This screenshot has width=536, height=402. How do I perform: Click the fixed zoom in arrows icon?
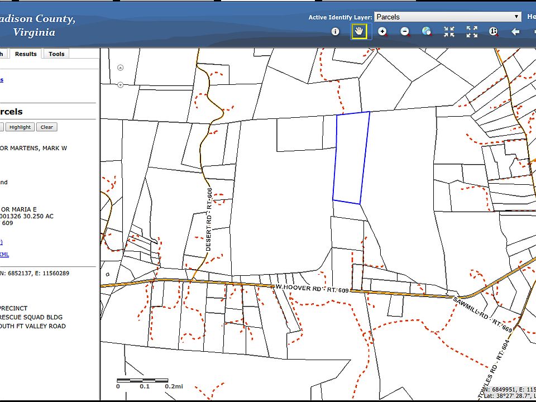click(x=449, y=31)
